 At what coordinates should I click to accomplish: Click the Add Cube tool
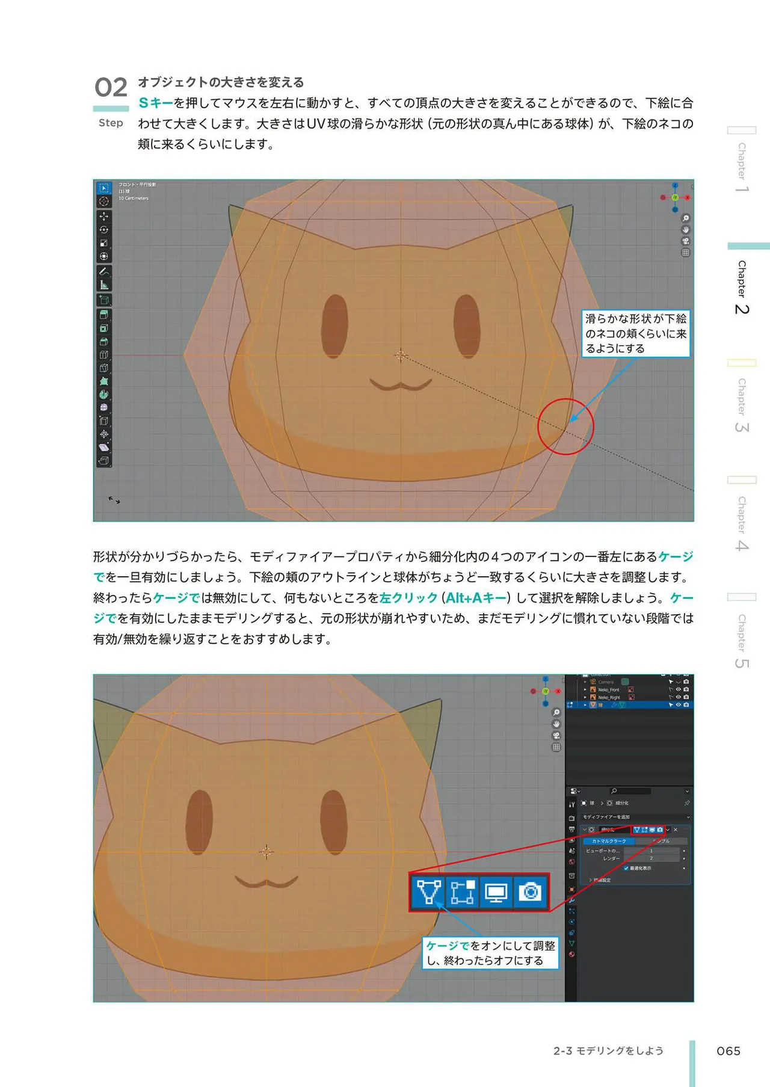pyautogui.click(x=103, y=300)
